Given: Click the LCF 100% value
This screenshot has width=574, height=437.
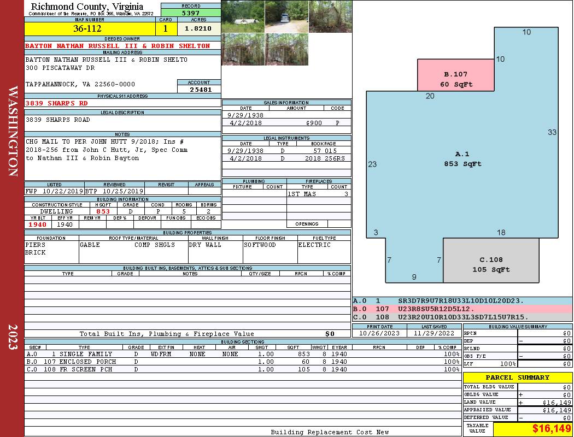Looking at the screenshot, I should pos(508,364).
